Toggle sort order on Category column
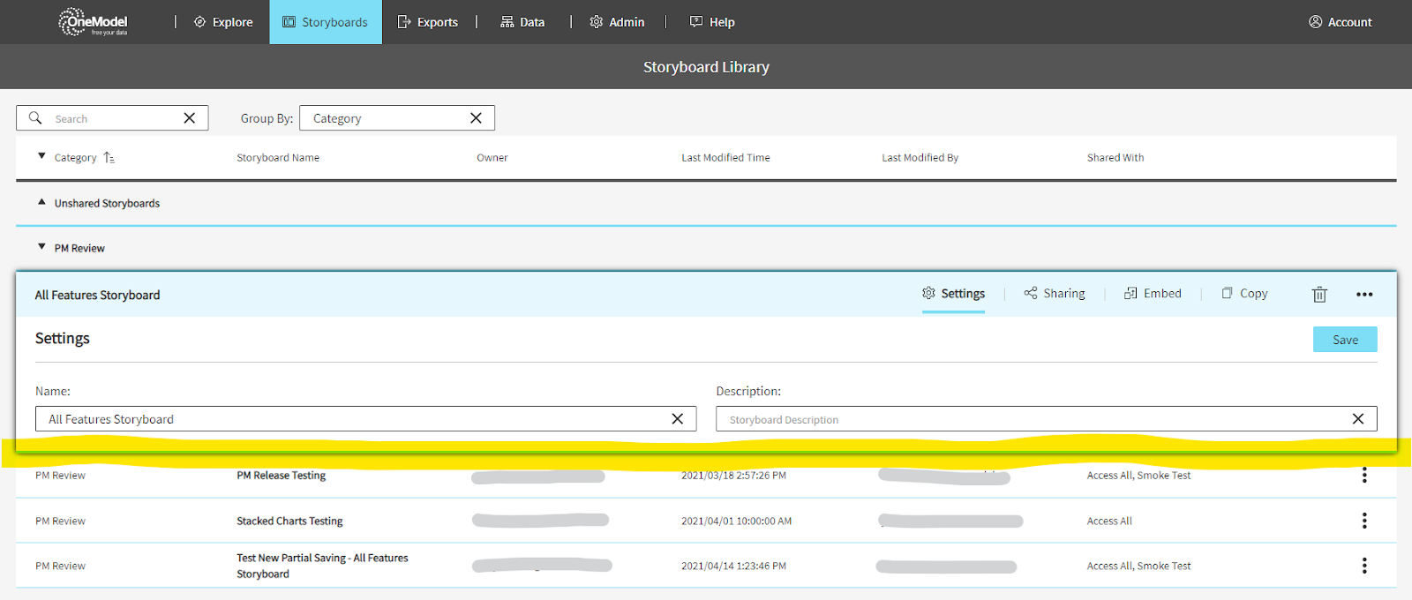Screen dimensions: 1412x600 [109, 158]
